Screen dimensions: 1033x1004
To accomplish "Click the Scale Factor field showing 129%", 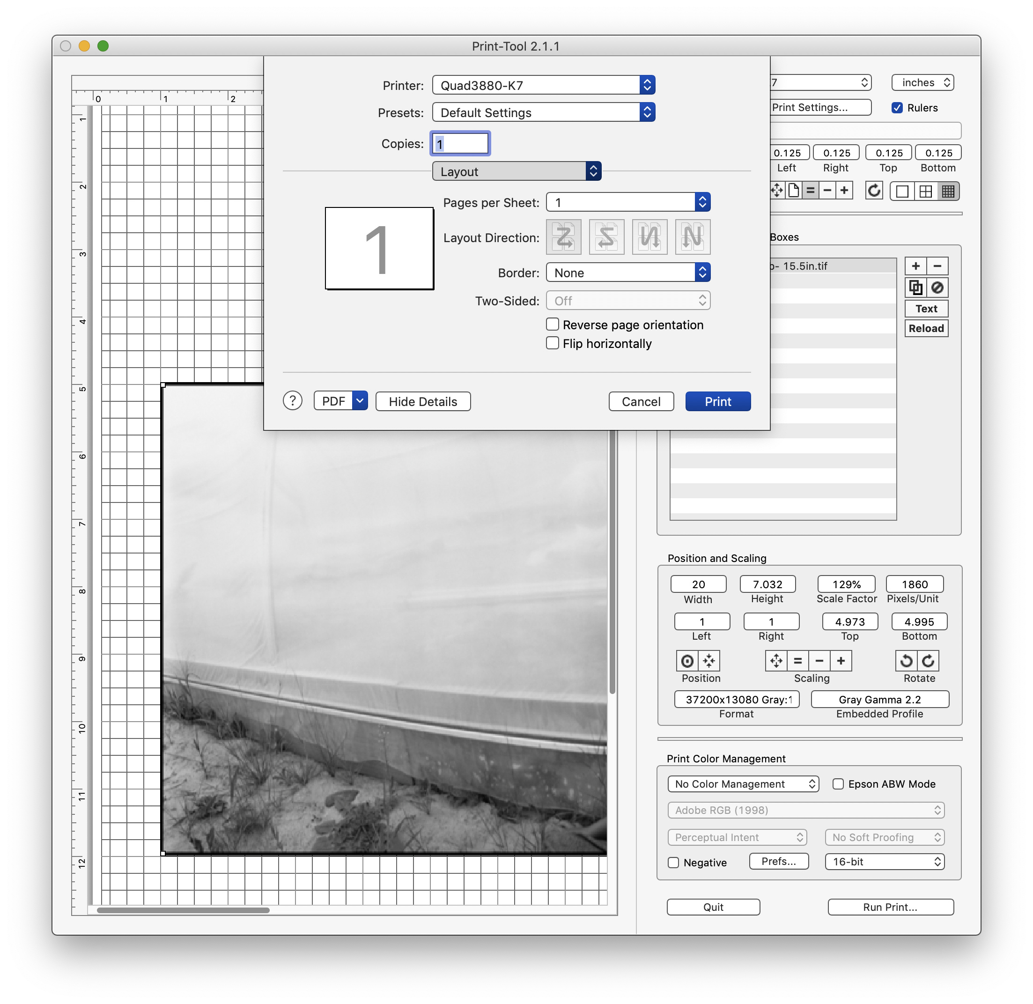I will [846, 584].
